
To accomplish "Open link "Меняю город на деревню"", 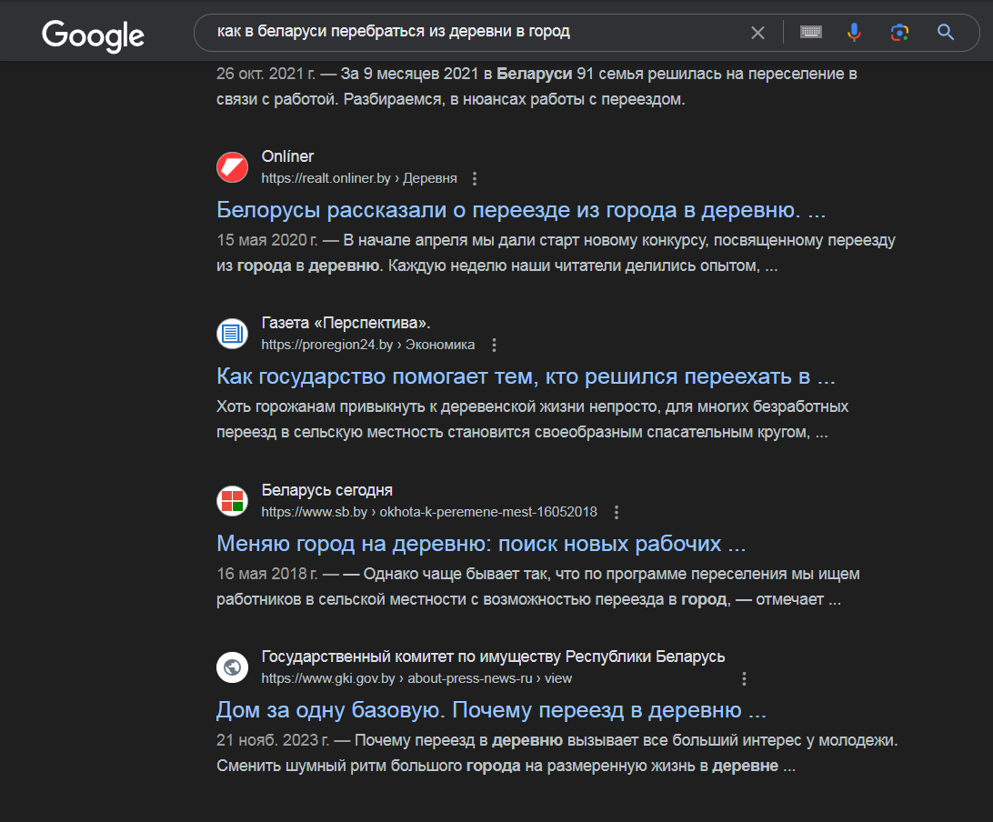I will click(481, 544).
